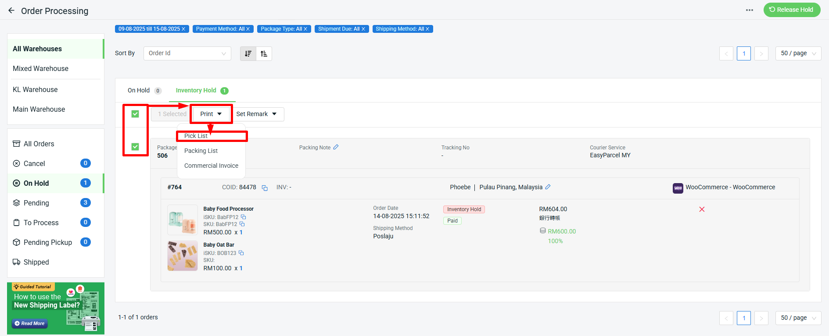Click the Release Hold button
829x336 pixels.
pyautogui.click(x=792, y=10)
